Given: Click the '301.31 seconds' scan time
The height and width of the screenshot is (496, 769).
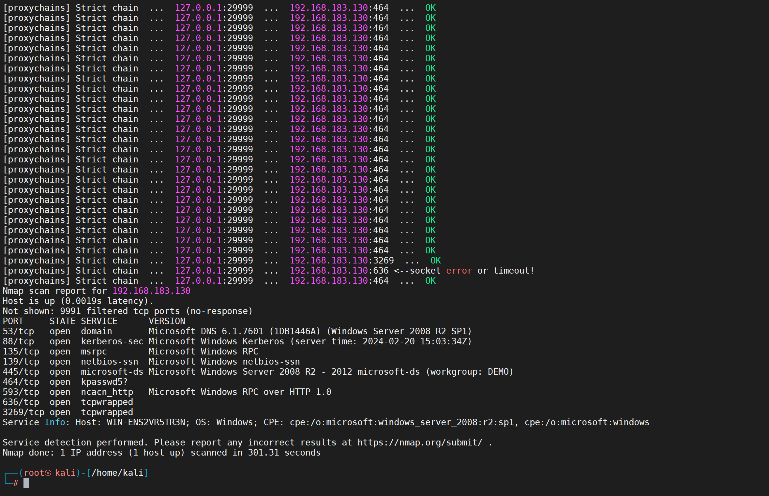Looking at the screenshot, I should (x=284, y=453).
